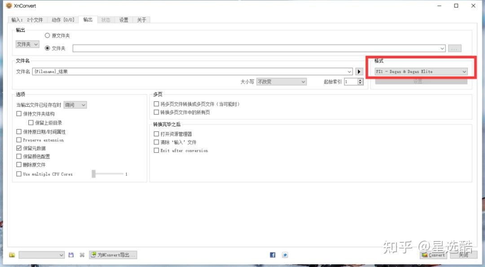Switch to the 动作 [0/0] tab
The width and height of the screenshot is (485, 267).
tap(63, 20)
